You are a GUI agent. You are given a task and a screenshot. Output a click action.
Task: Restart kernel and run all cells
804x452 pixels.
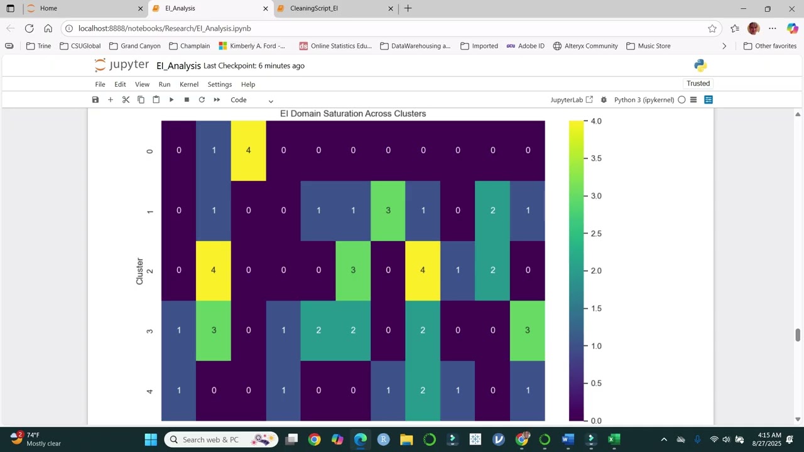click(x=217, y=100)
